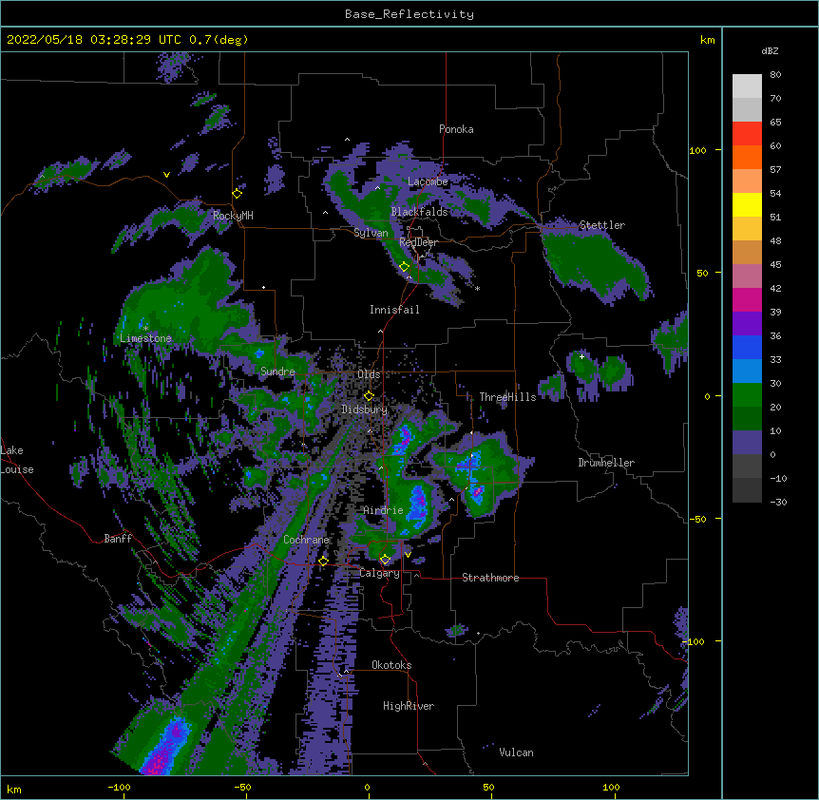The image size is (819, 800).
Task: Click the Banff label
Action: pyautogui.click(x=118, y=539)
